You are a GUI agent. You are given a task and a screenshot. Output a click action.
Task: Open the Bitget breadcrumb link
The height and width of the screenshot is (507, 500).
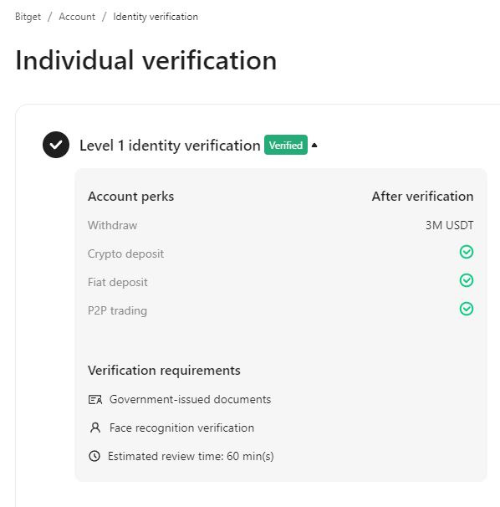(28, 17)
